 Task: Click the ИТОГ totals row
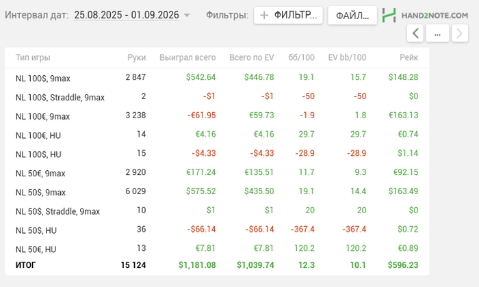click(x=25, y=264)
